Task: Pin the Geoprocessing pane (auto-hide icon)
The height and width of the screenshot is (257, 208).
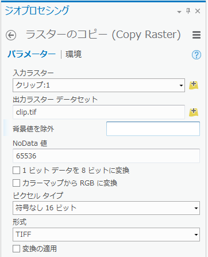Action: (x=188, y=11)
